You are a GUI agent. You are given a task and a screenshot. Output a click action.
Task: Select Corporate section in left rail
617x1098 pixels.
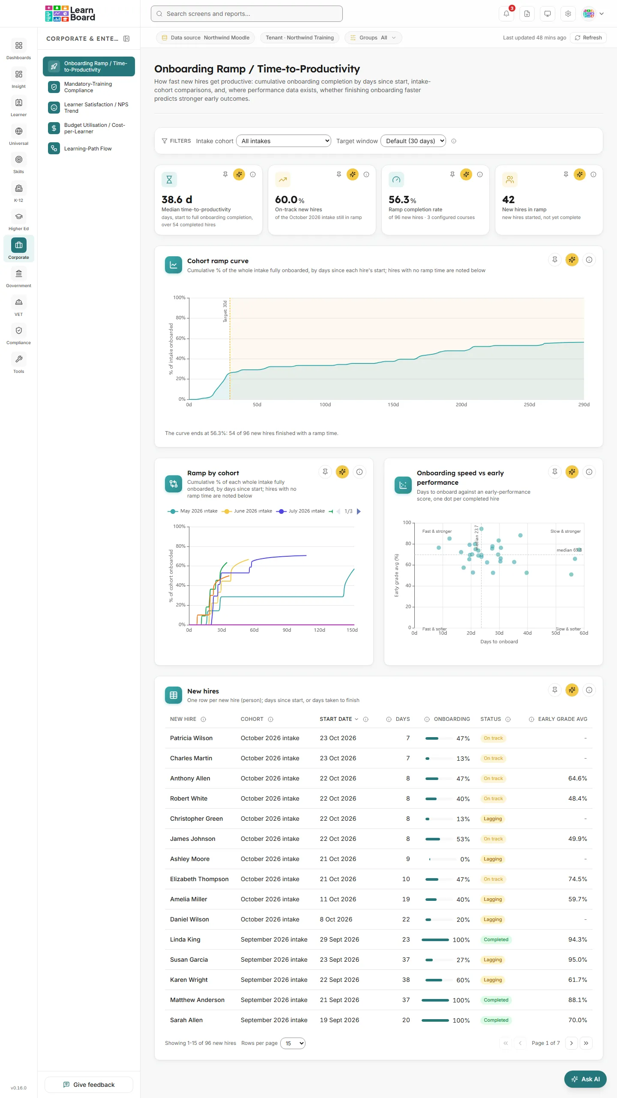pyautogui.click(x=18, y=249)
